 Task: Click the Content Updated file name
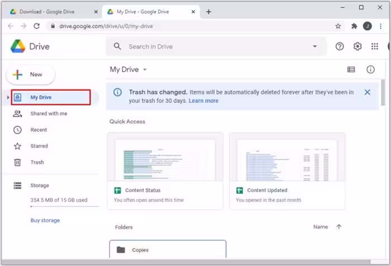(267, 191)
